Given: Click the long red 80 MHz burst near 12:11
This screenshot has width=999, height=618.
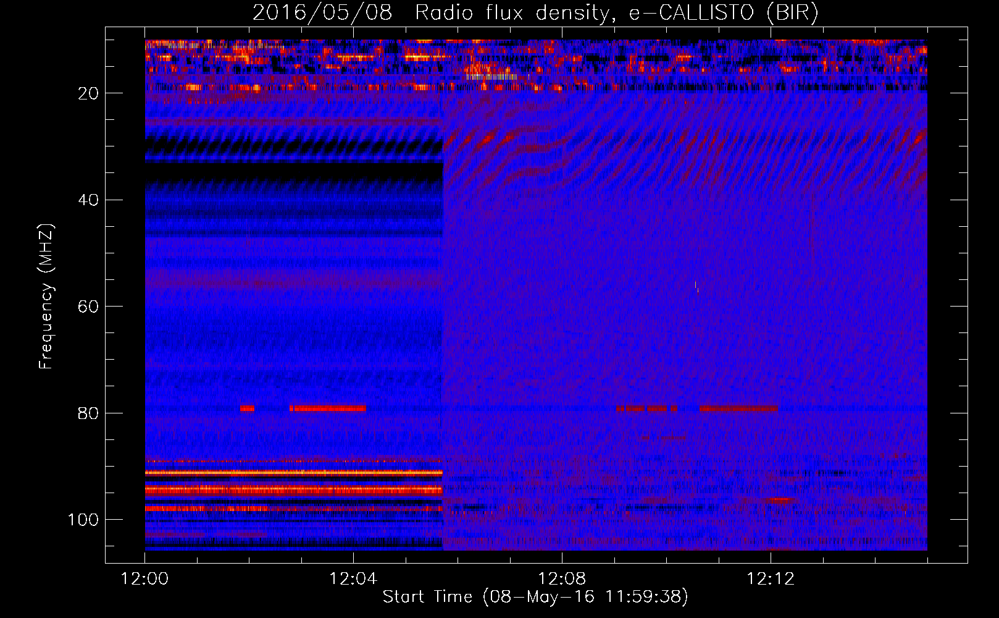Looking at the screenshot, I should pos(738,408).
